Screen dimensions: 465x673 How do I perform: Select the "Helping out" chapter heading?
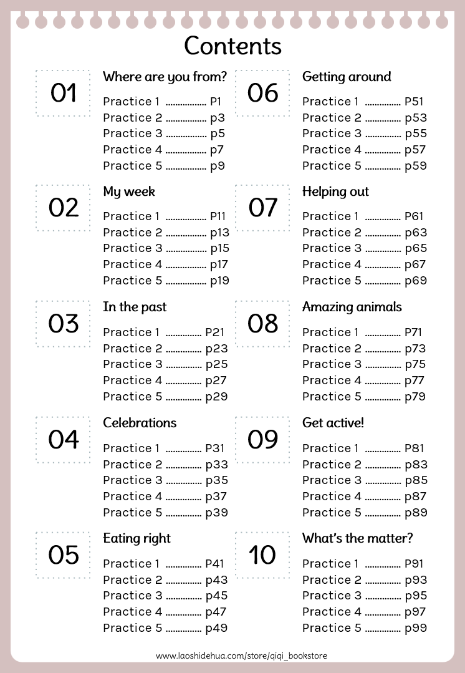click(x=335, y=191)
